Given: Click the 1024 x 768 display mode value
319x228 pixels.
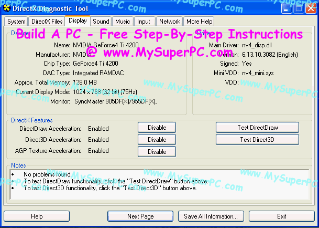Looking at the screenshot, I should click(x=105, y=92).
